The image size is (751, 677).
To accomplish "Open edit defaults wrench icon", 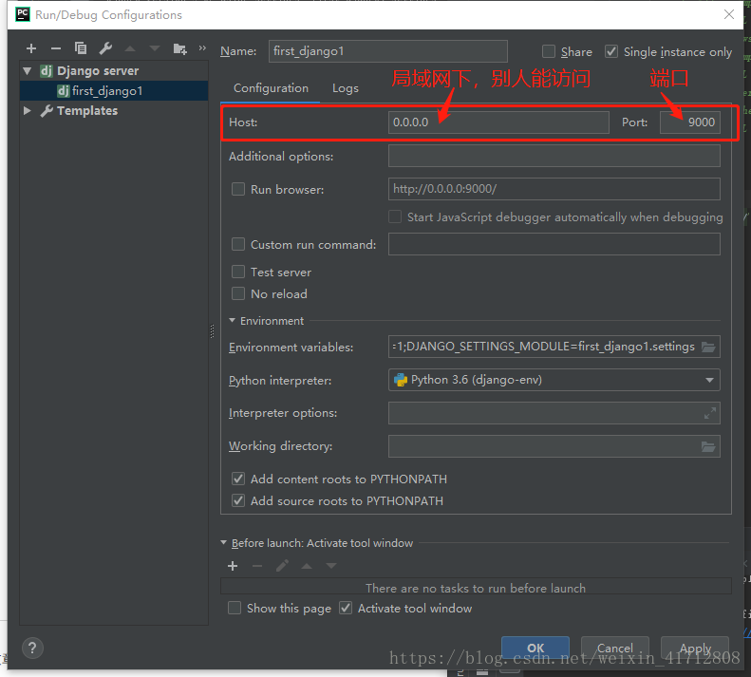I will point(105,47).
